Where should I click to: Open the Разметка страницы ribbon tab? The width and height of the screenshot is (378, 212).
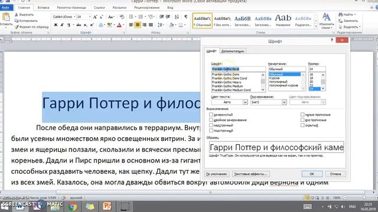71,8
